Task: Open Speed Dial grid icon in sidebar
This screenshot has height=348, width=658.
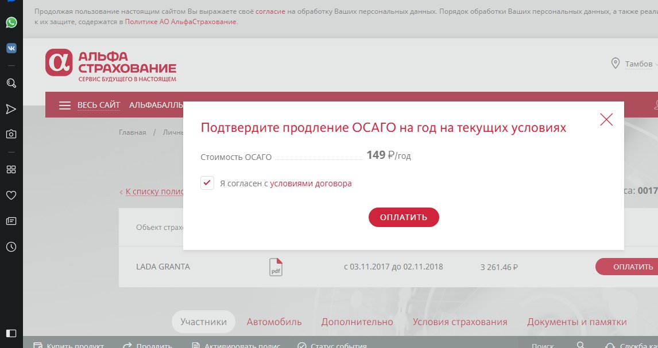Action: [11, 169]
